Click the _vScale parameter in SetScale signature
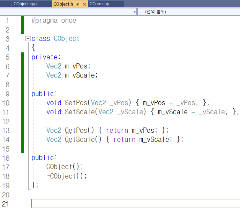 click(x=130, y=112)
